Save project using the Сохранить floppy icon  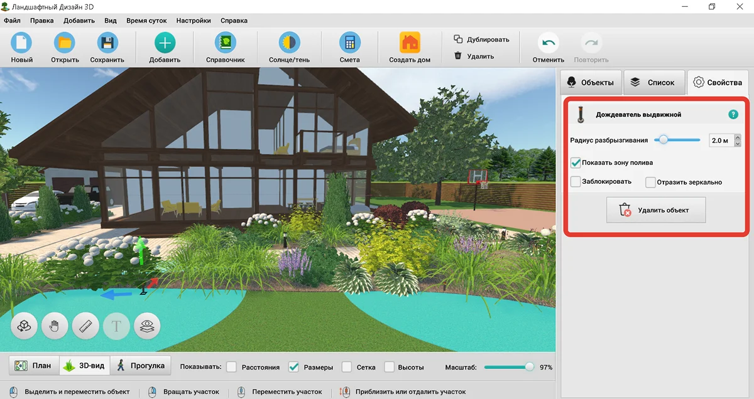[107, 43]
